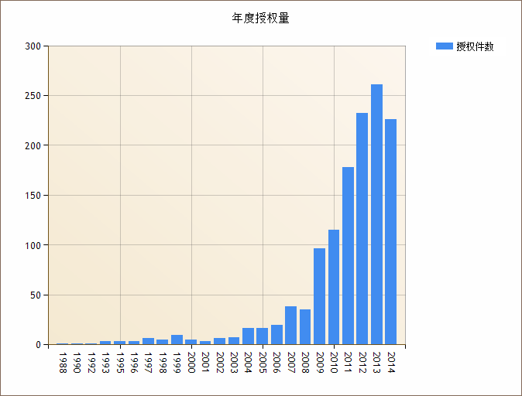Select the 2005 bar in the chart
This screenshot has height=396, width=522.
click(262, 336)
